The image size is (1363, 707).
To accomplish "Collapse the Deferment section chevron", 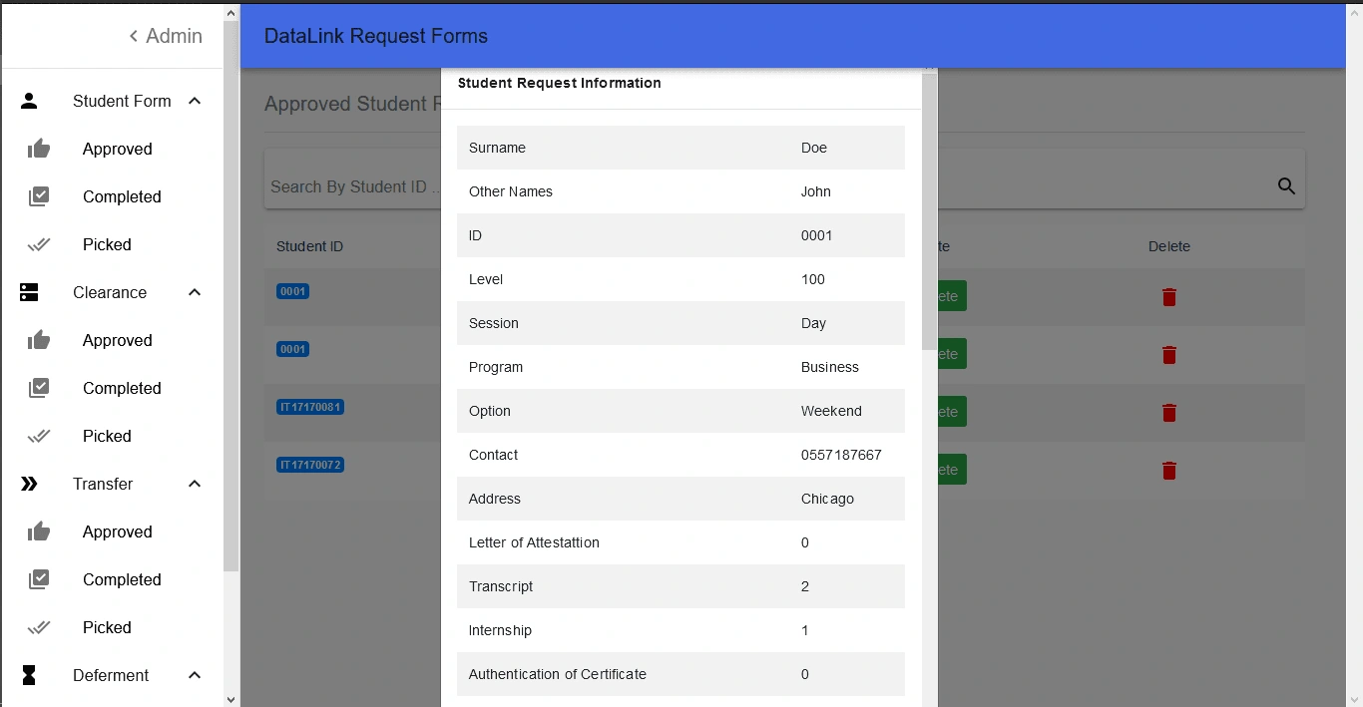I will [195, 675].
